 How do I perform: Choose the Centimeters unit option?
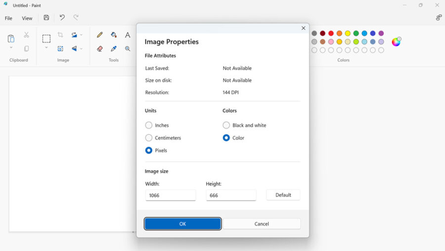click(x=149, y=138)
